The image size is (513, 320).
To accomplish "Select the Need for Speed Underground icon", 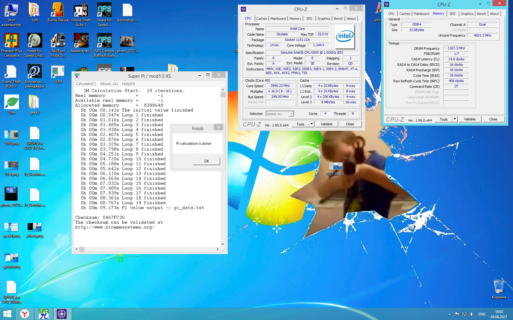I will pyautogui.click(x=35, y=45).
